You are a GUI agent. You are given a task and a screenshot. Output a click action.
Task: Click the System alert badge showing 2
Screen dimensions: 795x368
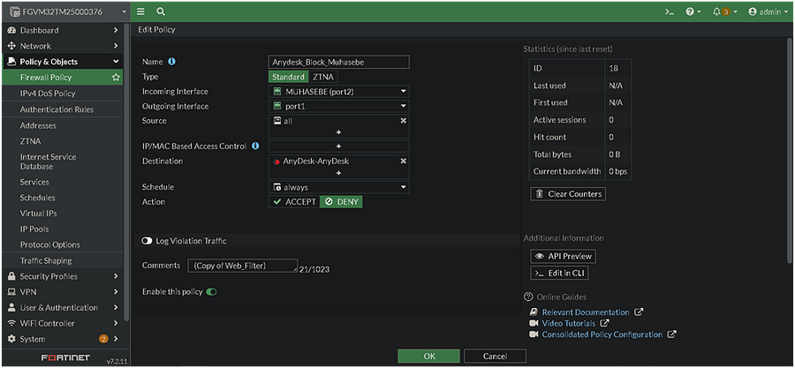(103, 339)
